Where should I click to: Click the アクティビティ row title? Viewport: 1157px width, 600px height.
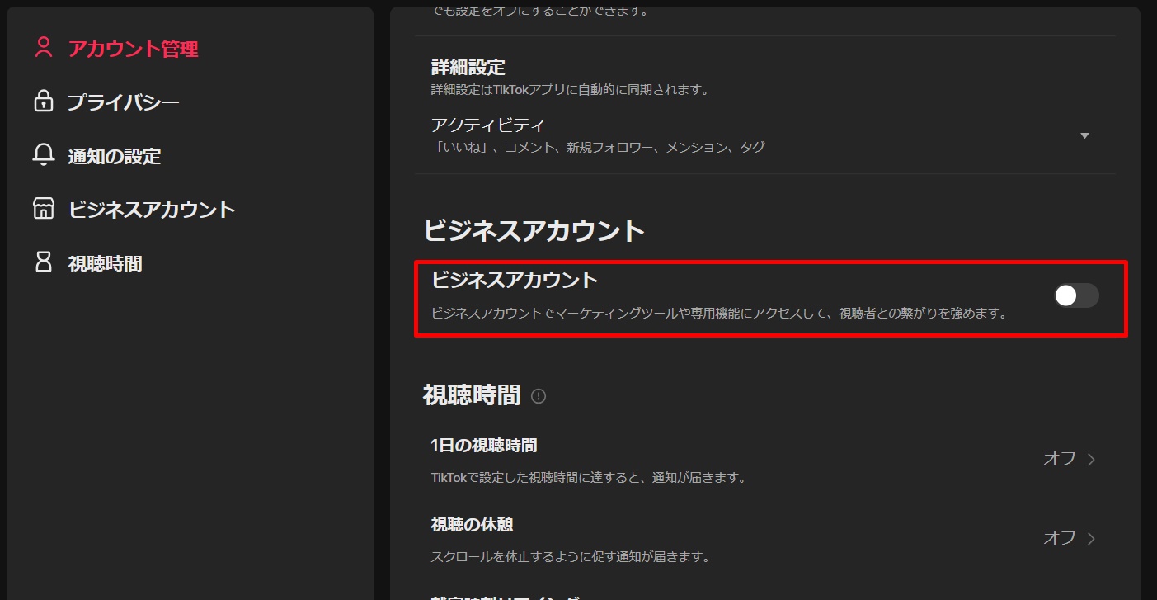[x=487, y=125]
